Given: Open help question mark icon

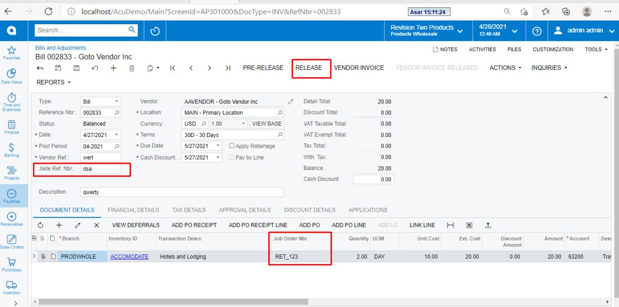Looking at the screenshot, I should tap(536, 31).
